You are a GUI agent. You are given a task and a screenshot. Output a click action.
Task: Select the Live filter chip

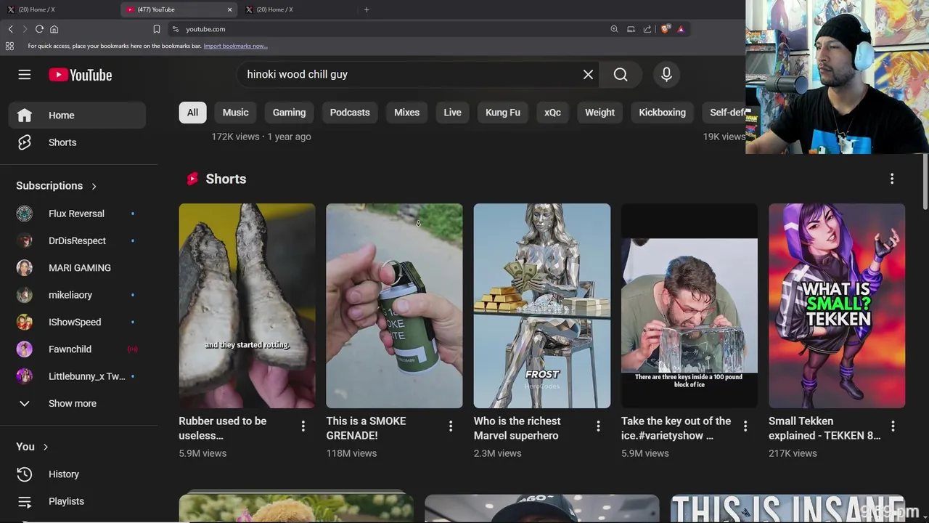[x=452, y=113]
